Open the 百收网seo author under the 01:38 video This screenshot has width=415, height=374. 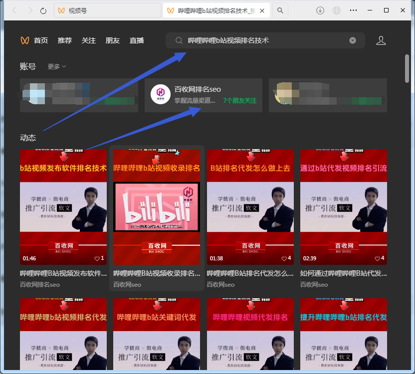pos(221,285)
